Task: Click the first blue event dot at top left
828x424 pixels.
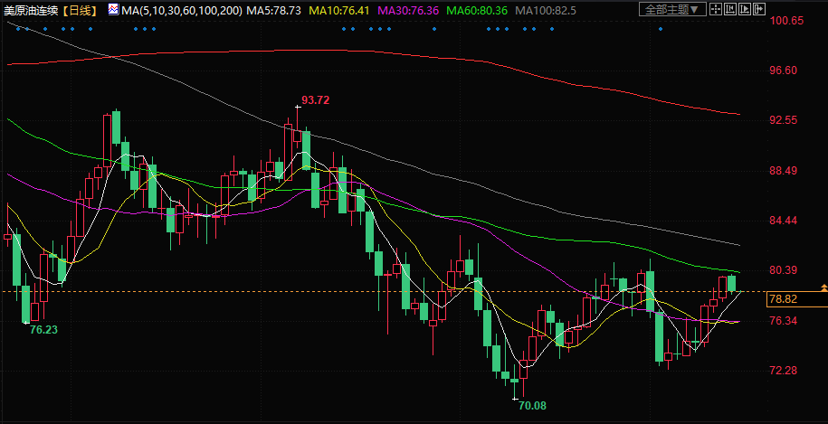Action: coord(18,28)
